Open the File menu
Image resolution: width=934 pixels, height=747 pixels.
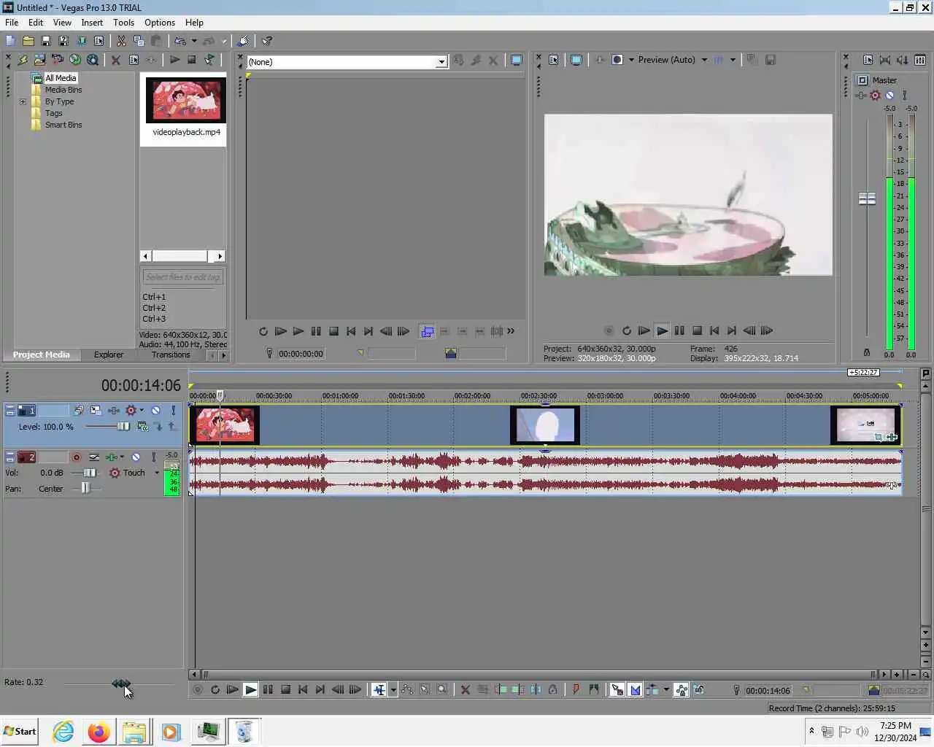(12, 23)
